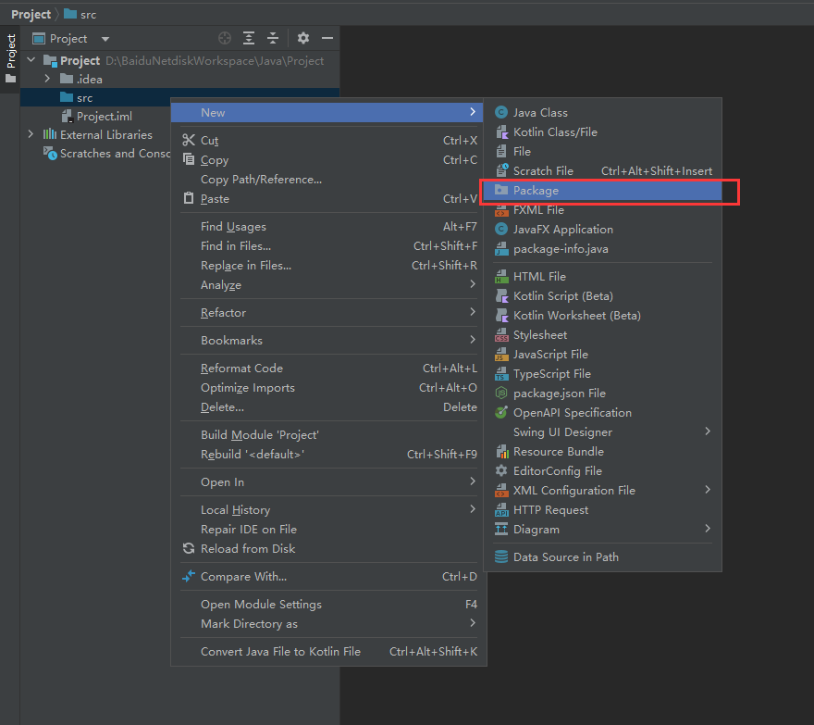
Task: Select Package in the New submenu
Action: coord(536,190)
